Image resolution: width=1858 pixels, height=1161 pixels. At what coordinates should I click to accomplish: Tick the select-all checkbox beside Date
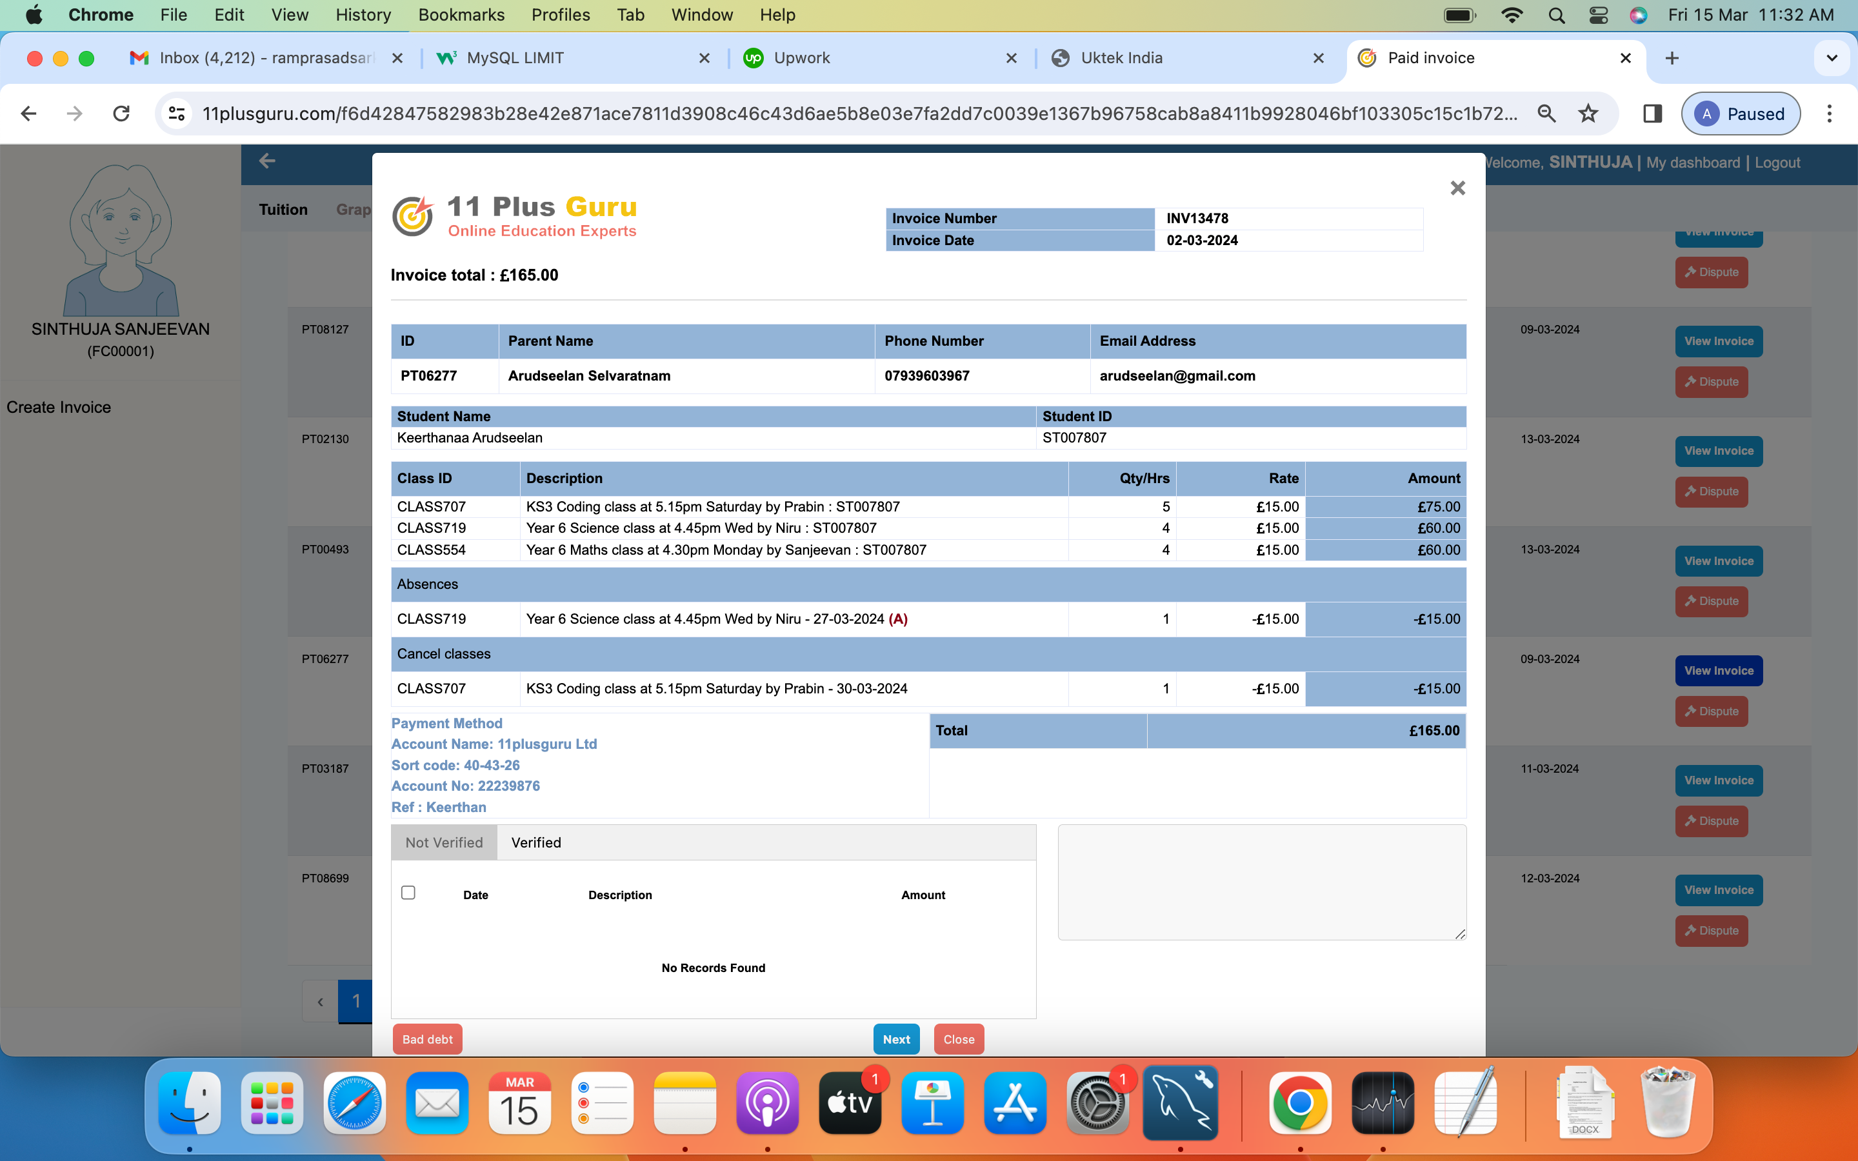[x=408, y=892]
